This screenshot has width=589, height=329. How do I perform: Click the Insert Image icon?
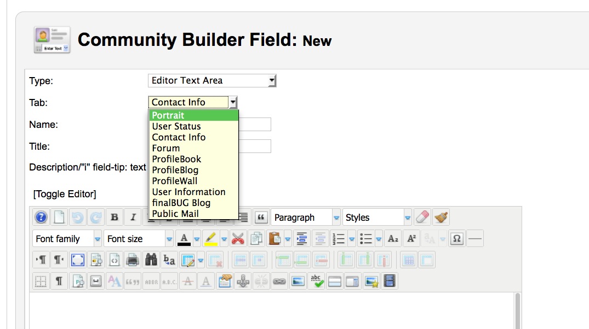click(298, 281)
